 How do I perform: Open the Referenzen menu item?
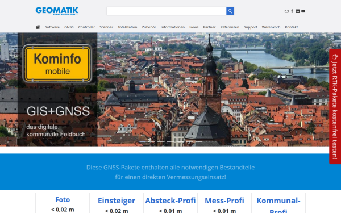click(x=230, y=27)
